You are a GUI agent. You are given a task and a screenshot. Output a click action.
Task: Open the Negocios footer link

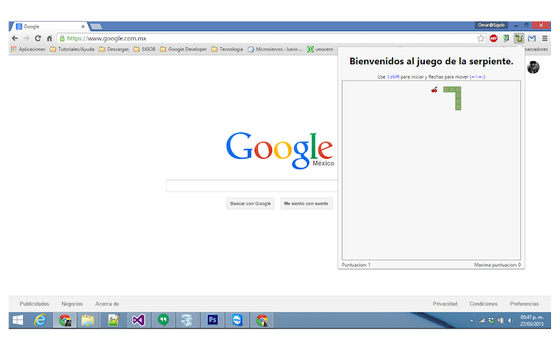click(x=72, y=304)
